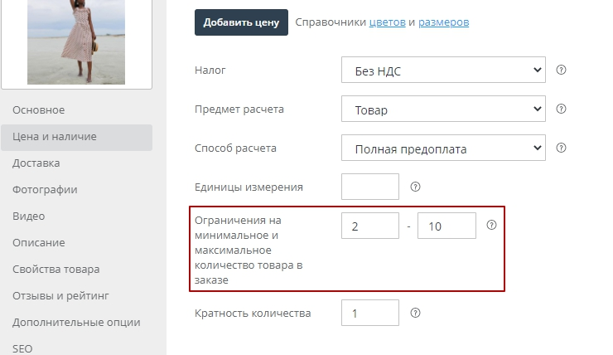613x355 pixels.
Task: Open the Основное section
Action: (39, 110)
